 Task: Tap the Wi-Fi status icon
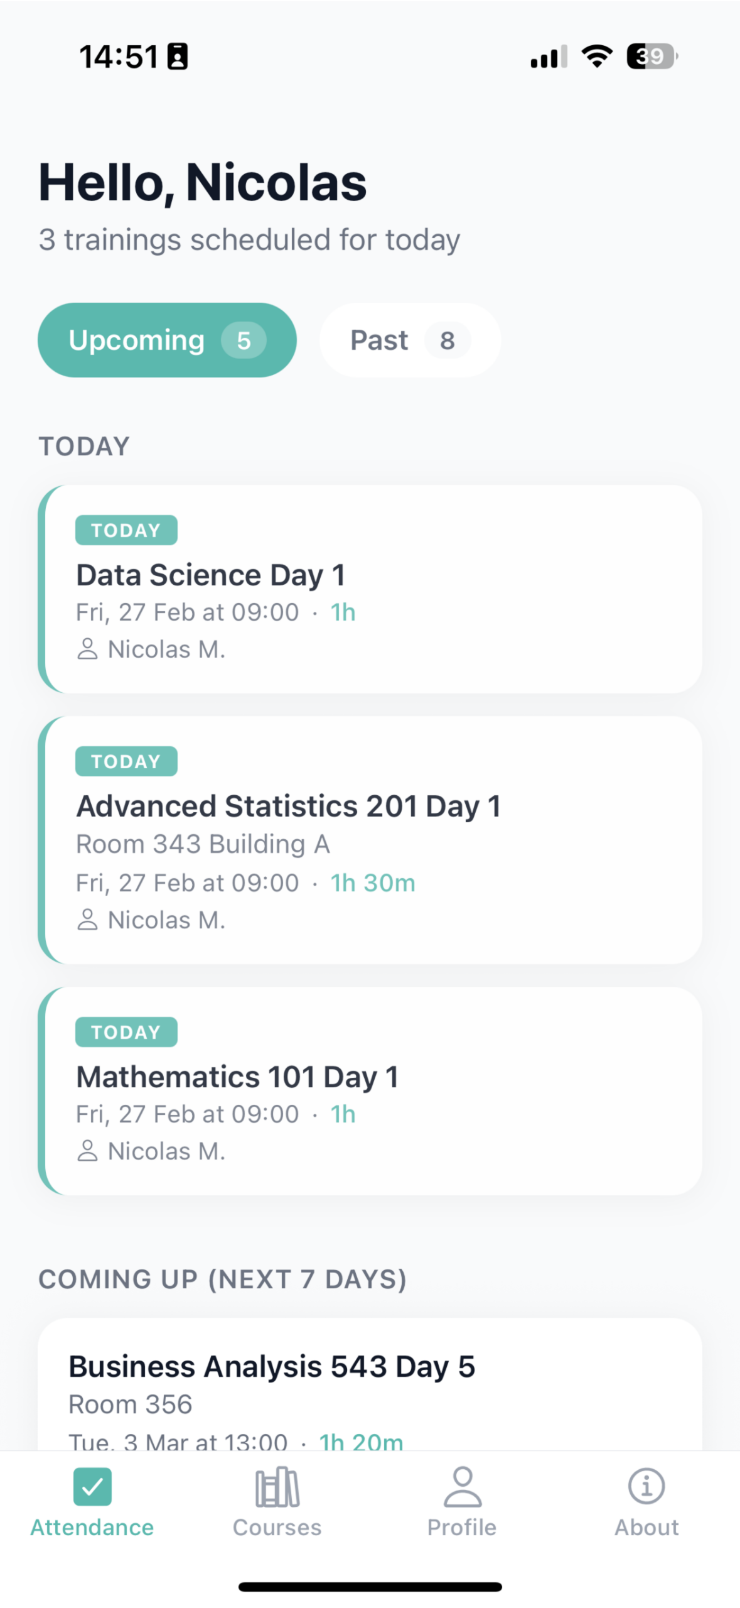pyautogui.click(x=597, y=57)
